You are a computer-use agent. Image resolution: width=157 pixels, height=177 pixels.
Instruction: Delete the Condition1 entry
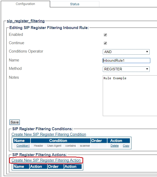(114, 146)
